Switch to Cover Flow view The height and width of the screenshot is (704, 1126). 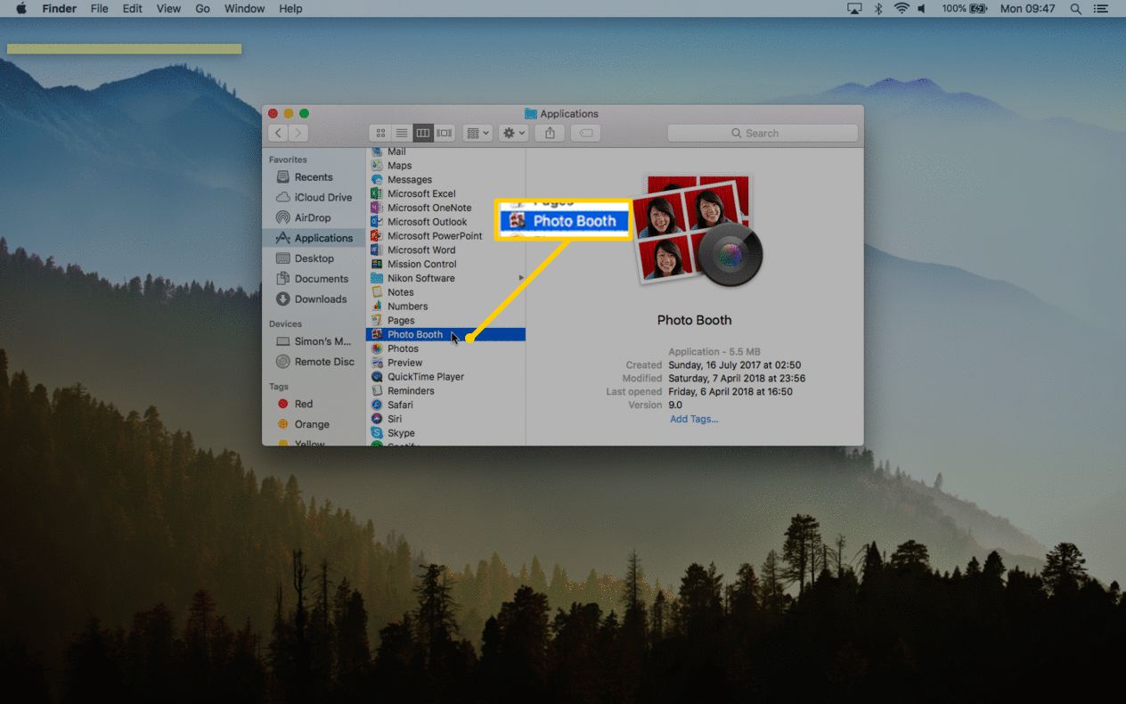click(x=445, y=133)
